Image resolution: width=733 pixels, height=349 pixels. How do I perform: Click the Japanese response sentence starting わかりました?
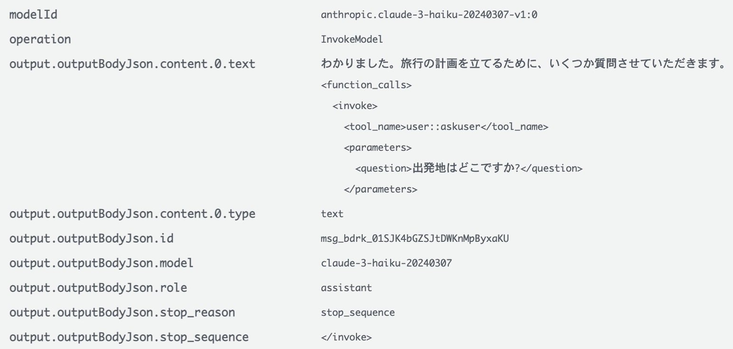(x=525, y=64)
